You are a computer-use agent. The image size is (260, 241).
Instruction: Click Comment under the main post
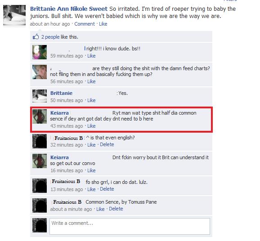[x=85, y=24]
